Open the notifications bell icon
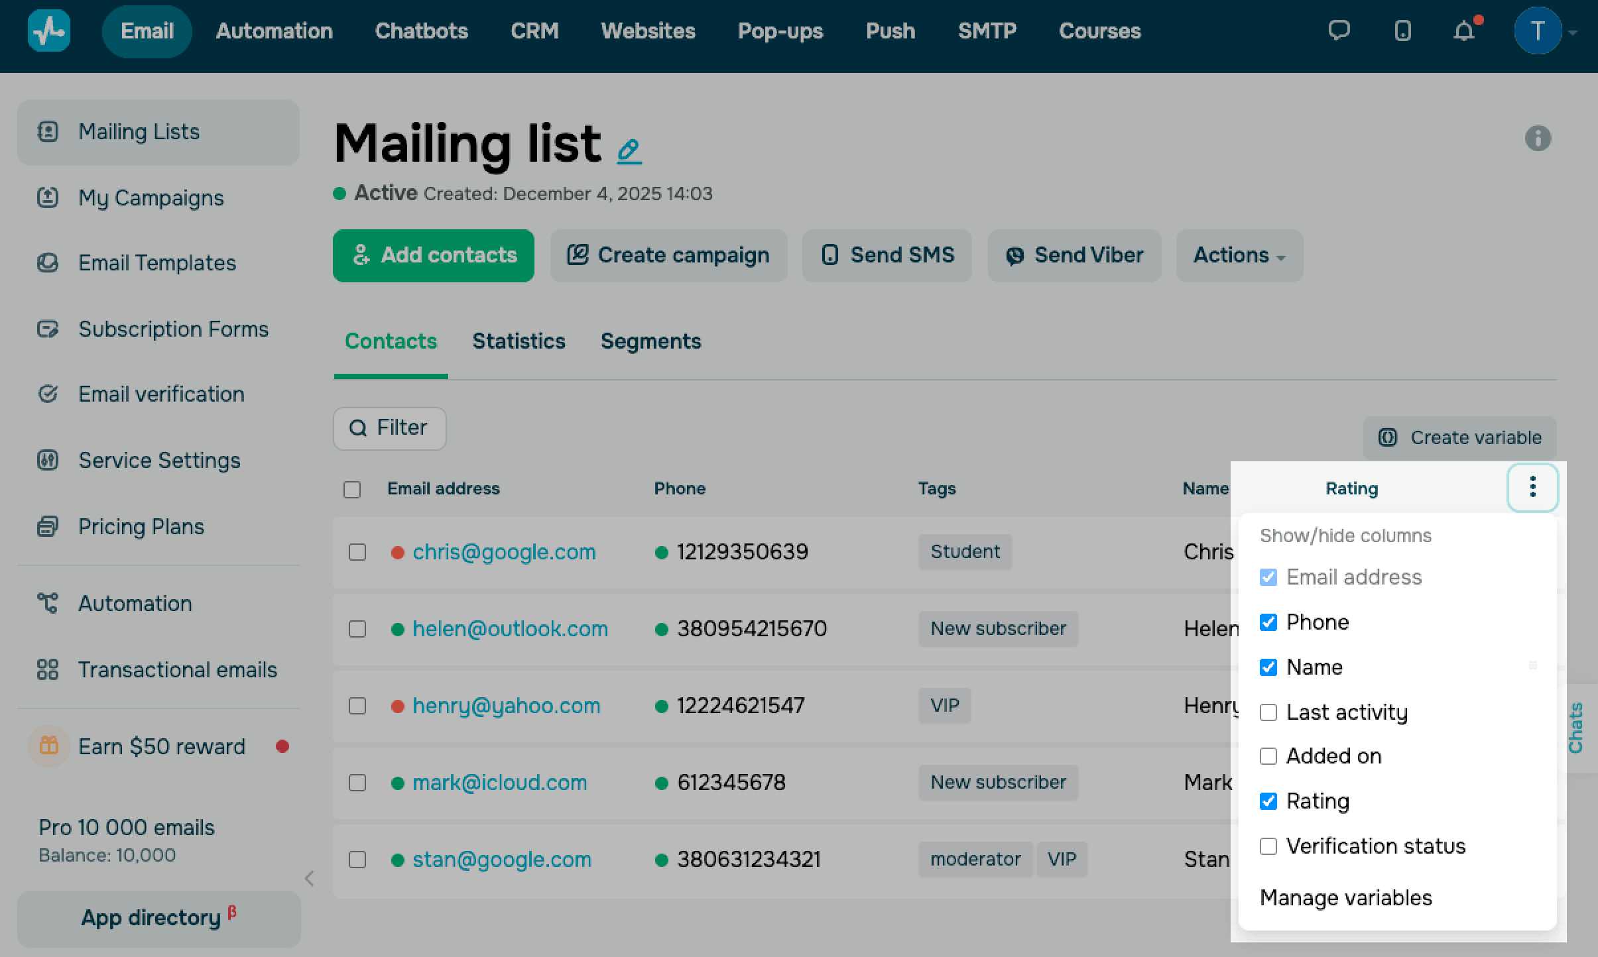Screen dimensions: 1598x957 pyautogui.click(x=1464, y=30)
